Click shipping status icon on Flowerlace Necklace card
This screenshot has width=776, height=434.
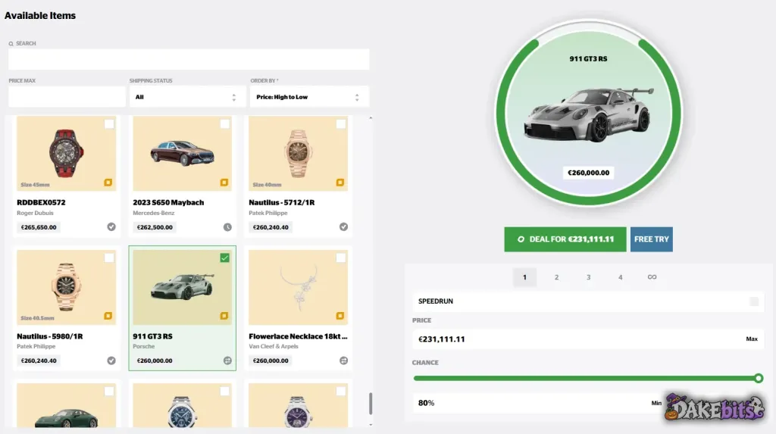click(343, 361)
